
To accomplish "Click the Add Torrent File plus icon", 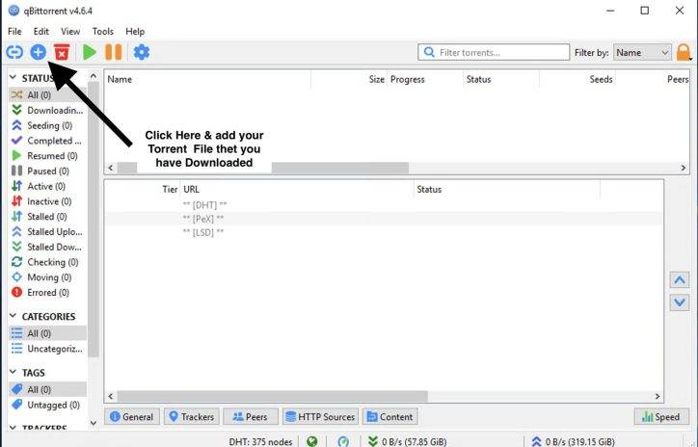I will 39,52.
